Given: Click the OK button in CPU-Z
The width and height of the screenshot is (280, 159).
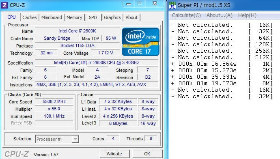Looking at the screenshot, I should (147, 154).
